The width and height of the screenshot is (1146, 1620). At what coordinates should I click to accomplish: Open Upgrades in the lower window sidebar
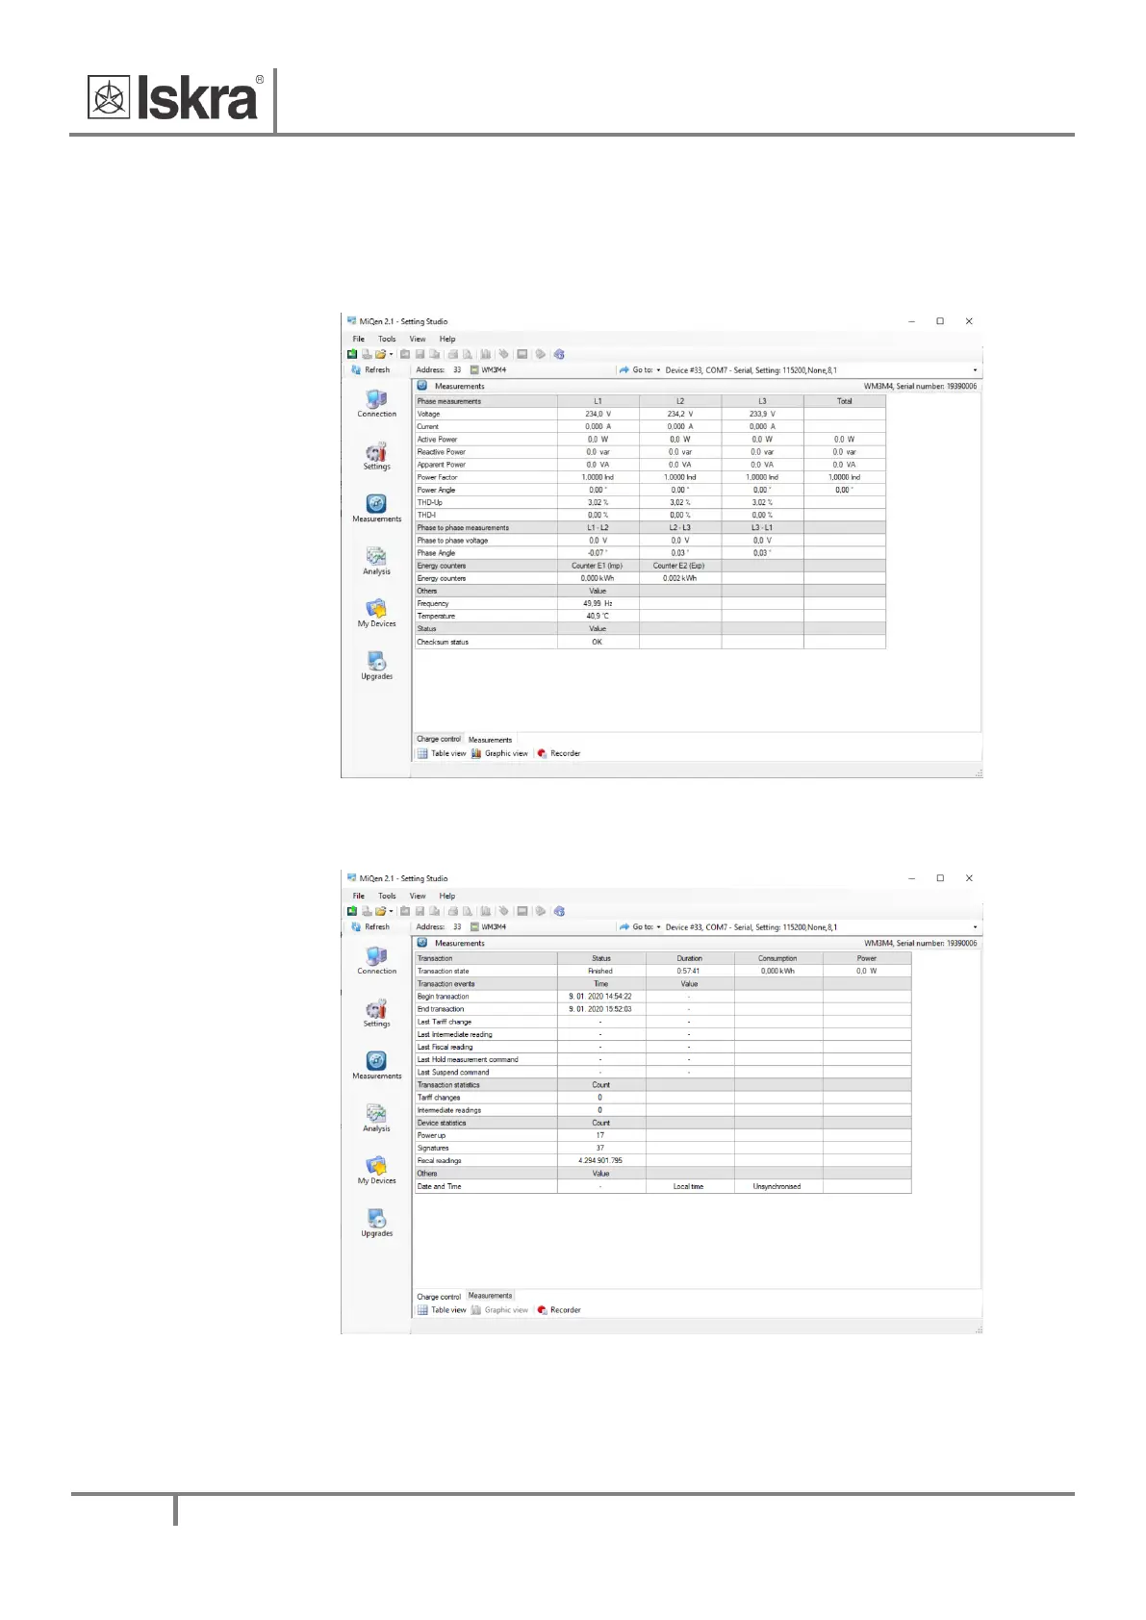(376, 1223)
